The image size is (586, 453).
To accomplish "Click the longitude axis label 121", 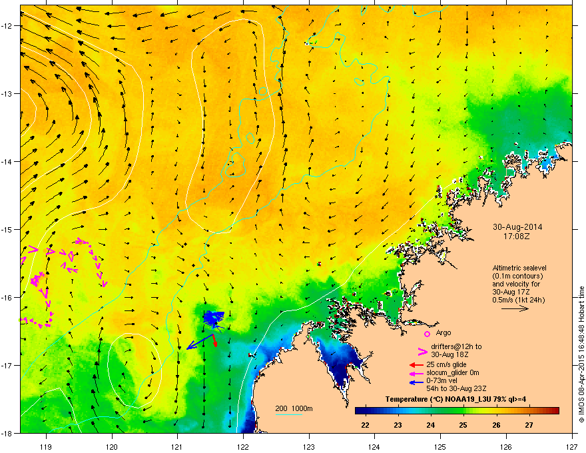I will [177, 446].
